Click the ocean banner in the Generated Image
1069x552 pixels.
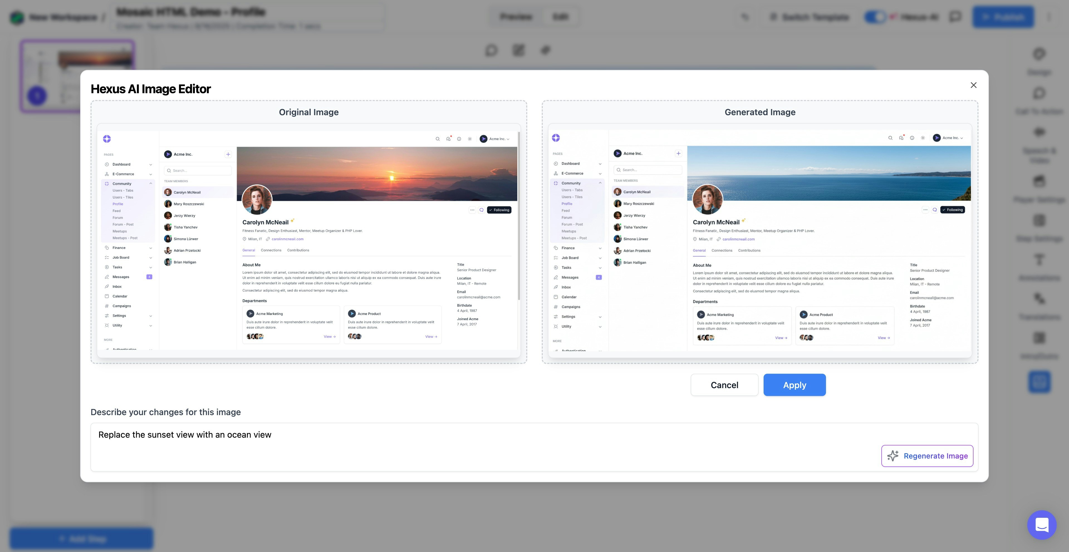tap(829, 173)
